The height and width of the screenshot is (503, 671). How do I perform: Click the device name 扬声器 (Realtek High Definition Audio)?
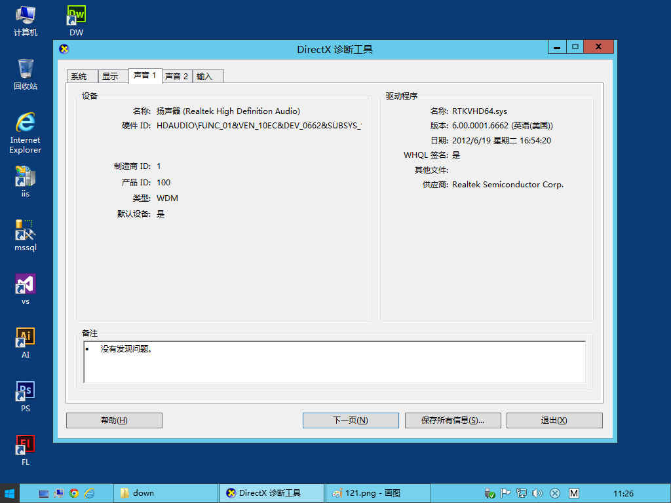[x=228, y=111]
